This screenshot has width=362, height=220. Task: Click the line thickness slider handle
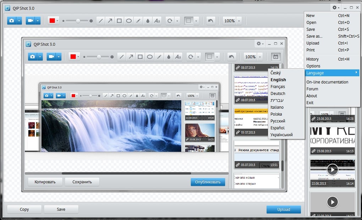point(78,21)
